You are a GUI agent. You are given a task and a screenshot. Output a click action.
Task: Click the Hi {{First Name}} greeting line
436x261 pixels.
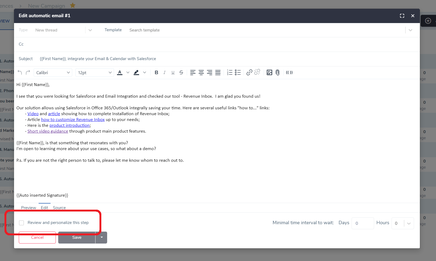coord(33,85)
